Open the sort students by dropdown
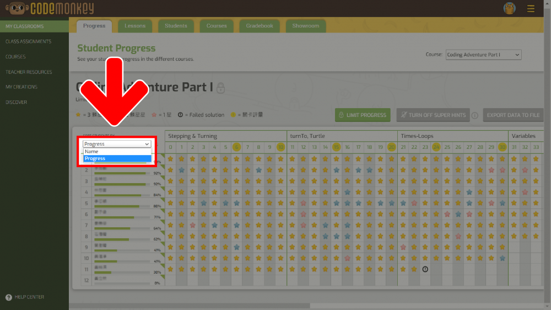Viewport: 551px width, 310px height. tap(117, 144)
